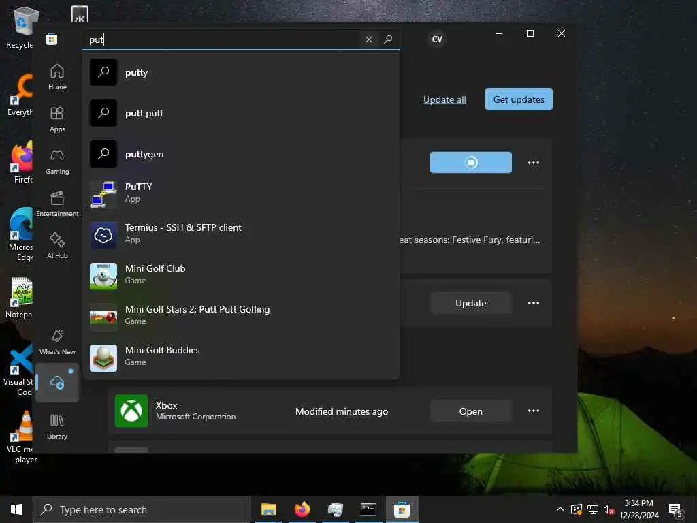
Task: Click the search magnifier button
Action: pos(388,39)
